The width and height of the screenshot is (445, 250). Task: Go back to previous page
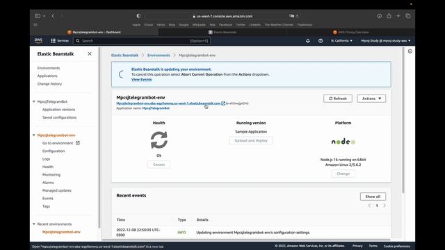(x=53, y=16)
